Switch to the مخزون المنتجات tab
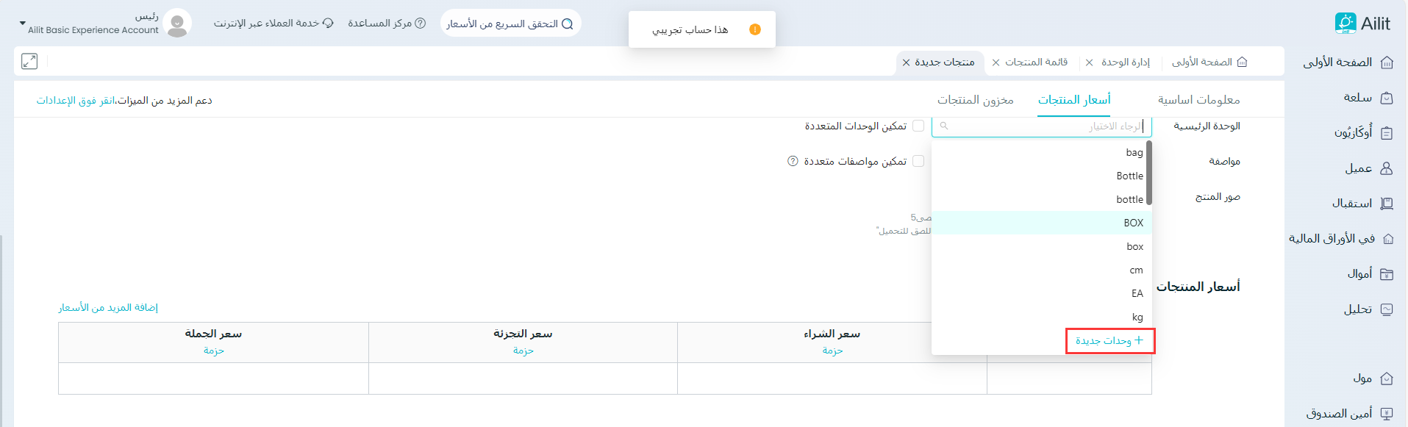Viewport: 1408px width, 427px height. pos(975,100)
